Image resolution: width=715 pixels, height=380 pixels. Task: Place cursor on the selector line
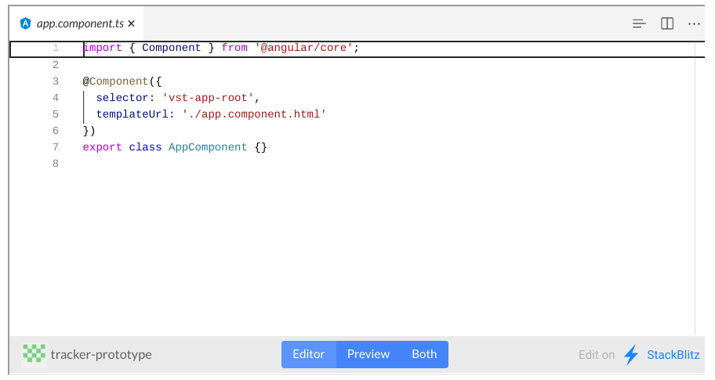[x=178, y=98]
